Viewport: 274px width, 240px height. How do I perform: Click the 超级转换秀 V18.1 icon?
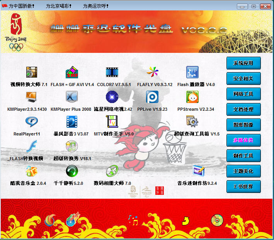coord(72,146)
